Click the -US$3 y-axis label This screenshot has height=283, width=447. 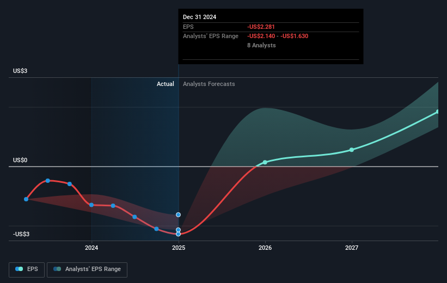[21, 234]
